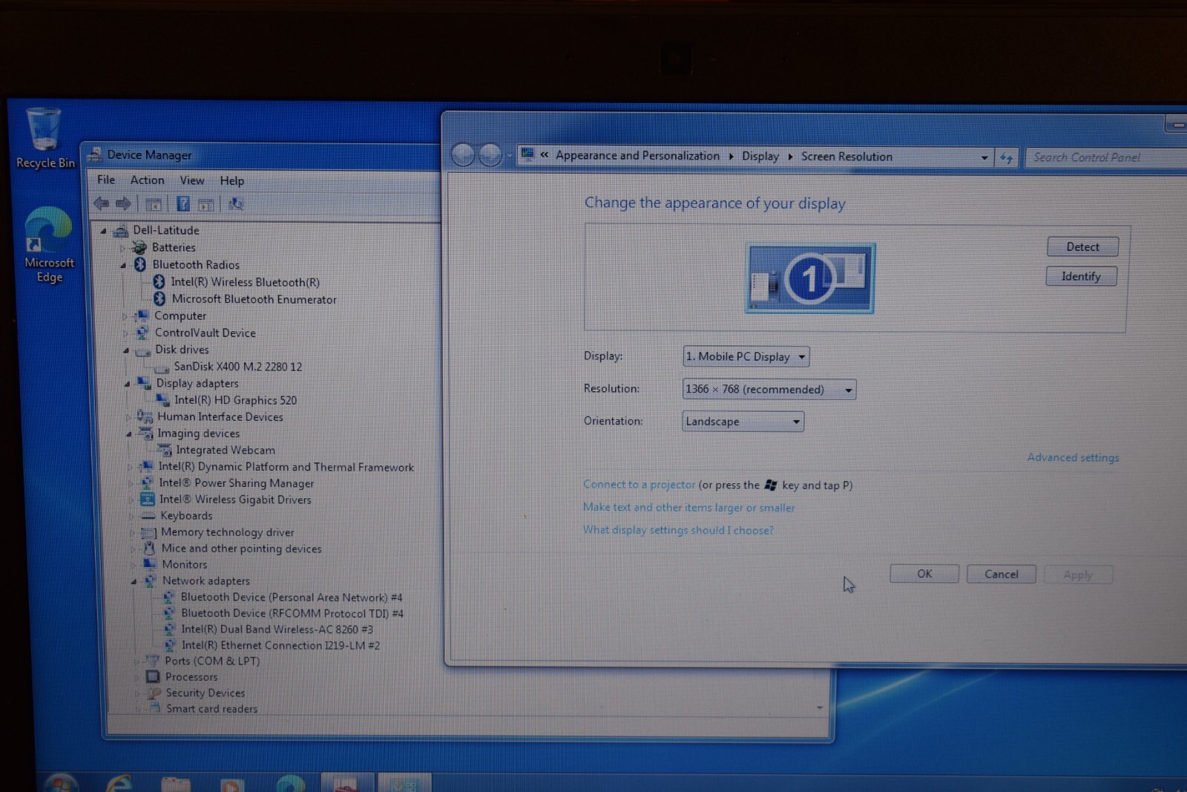
Task: Open the Display dropdown
Action: (746, 356)
